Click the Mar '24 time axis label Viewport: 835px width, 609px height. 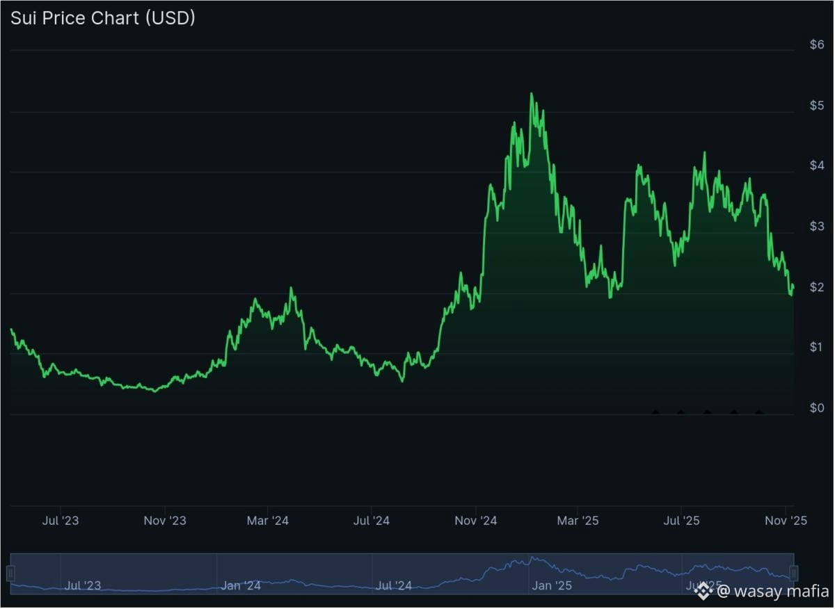click(268, 521)
